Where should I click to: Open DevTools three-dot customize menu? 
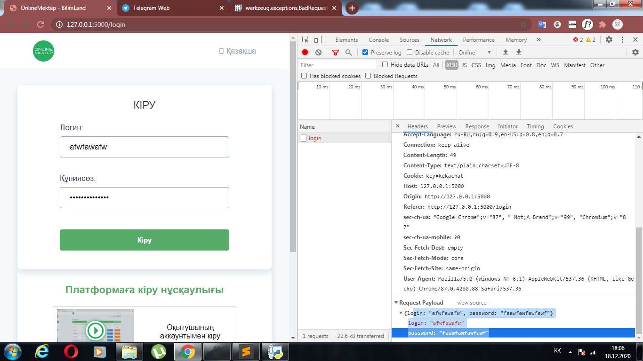pyautogui.click(x=622, y=40)
